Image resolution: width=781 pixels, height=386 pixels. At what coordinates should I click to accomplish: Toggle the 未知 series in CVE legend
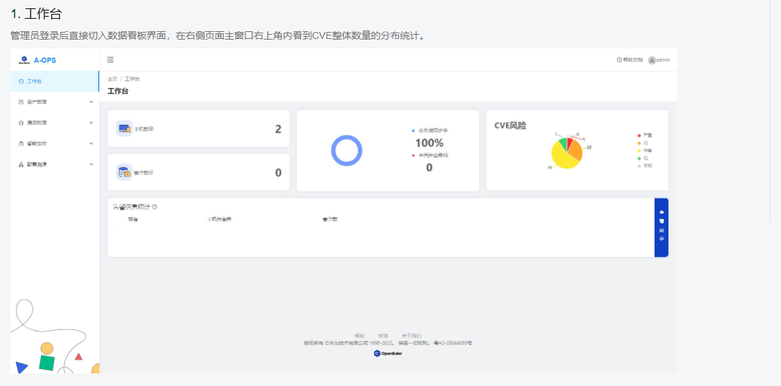click(x=639, y=166)
